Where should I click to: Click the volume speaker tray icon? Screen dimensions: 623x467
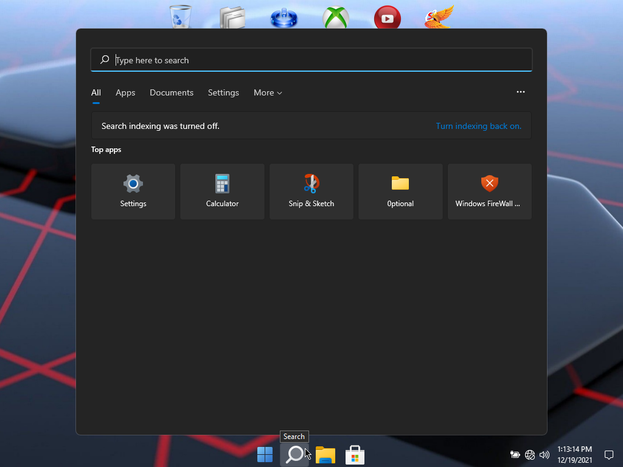545,455
